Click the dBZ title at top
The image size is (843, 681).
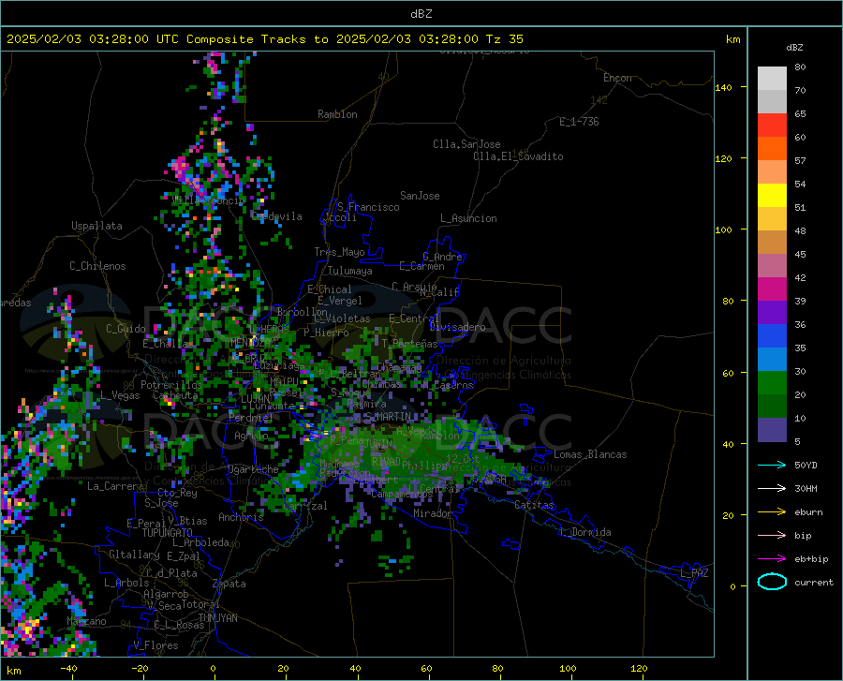(x=421, y=14)
